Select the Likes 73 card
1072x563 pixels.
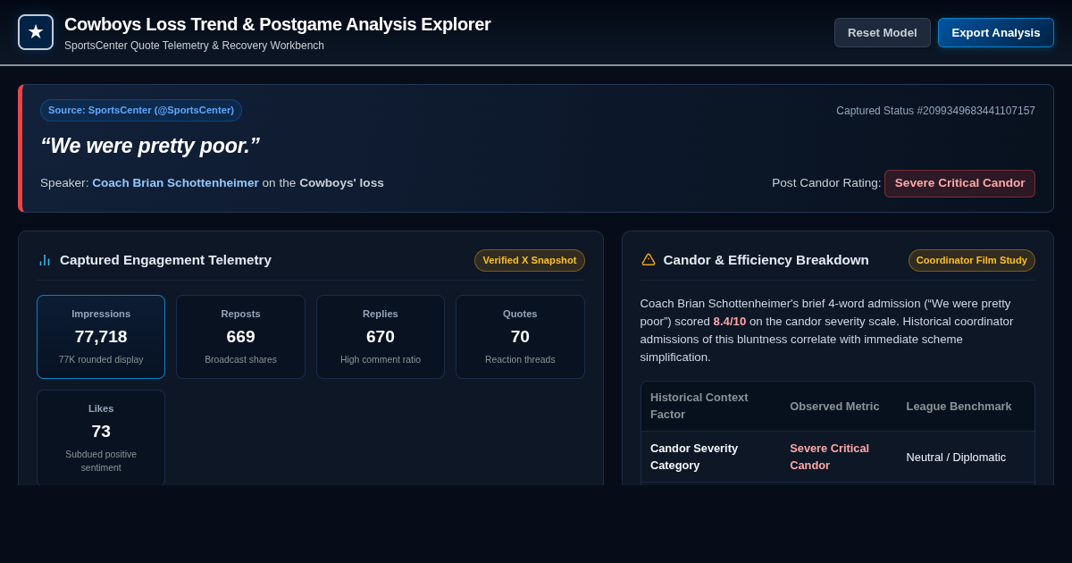coord(101,438)
